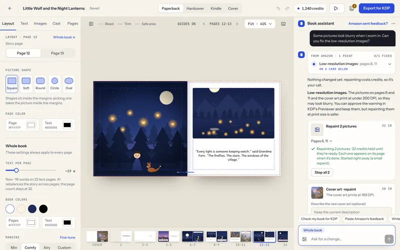Viewport: 400px width, 250px height.
Task: Go back with the left arrow icon
Action: pyautogui.click(x=10, y=8)
